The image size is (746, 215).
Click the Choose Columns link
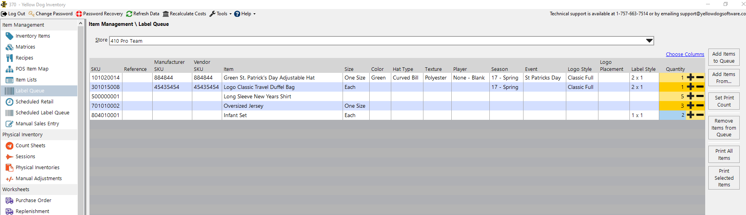click(x=685, y=54)
